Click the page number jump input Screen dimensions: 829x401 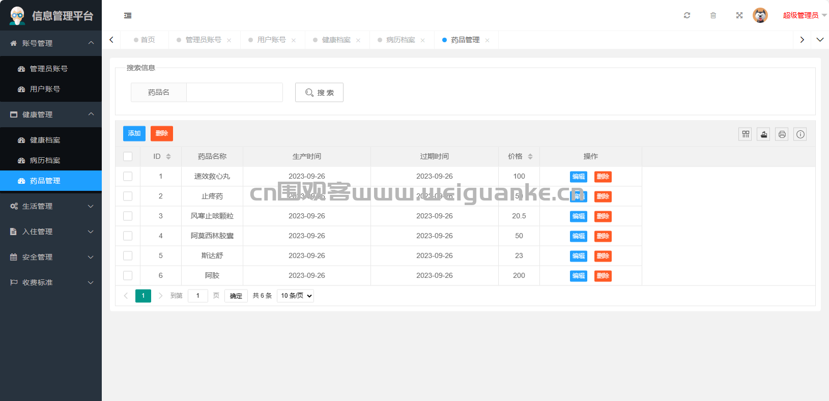198,296
